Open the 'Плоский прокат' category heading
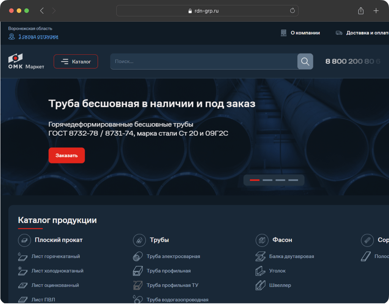The image size is (389, 304). pos(59,240)
